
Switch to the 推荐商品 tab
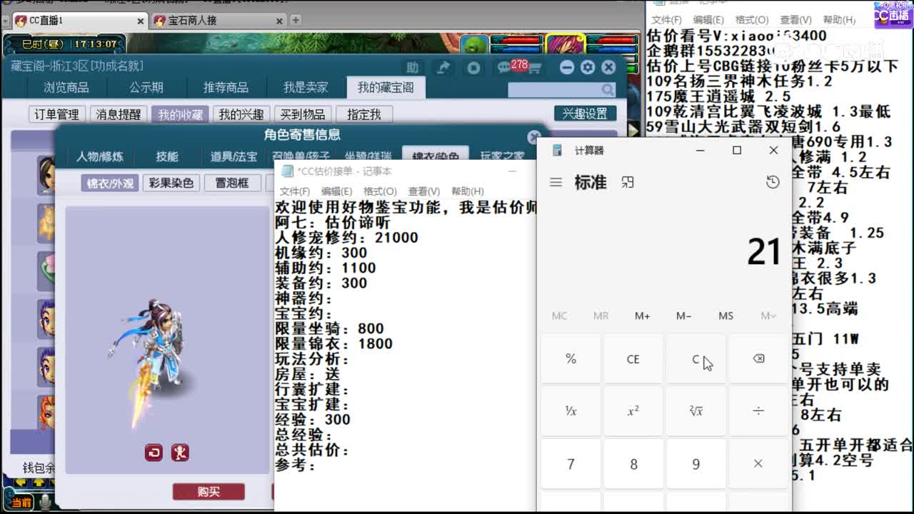point(226,88)
